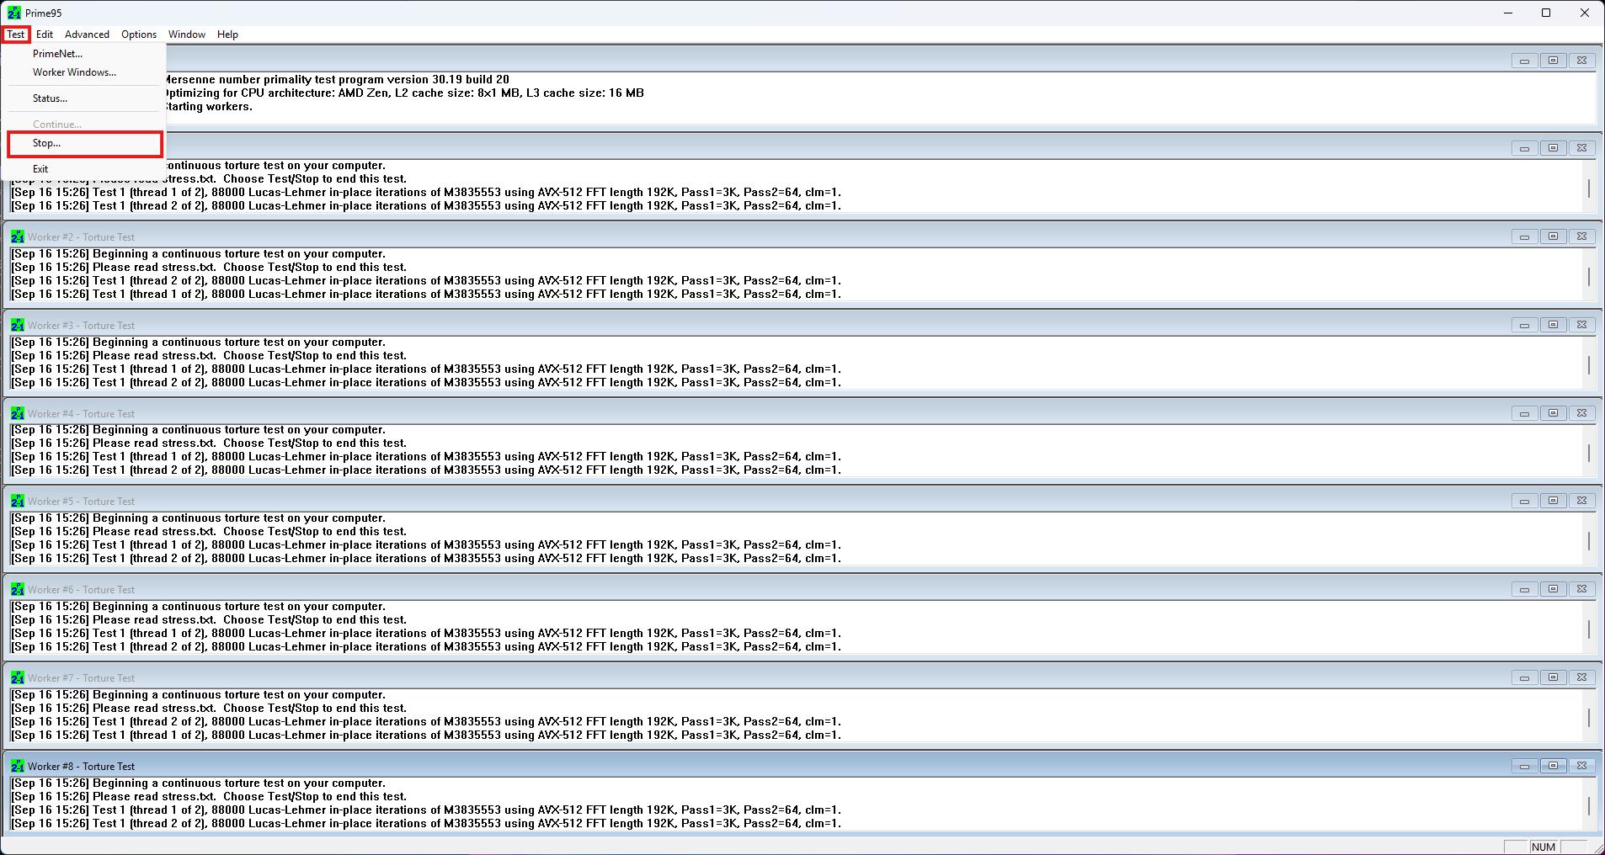
Task: Choose Stop... from the Test menu
Action: point(47,144)
